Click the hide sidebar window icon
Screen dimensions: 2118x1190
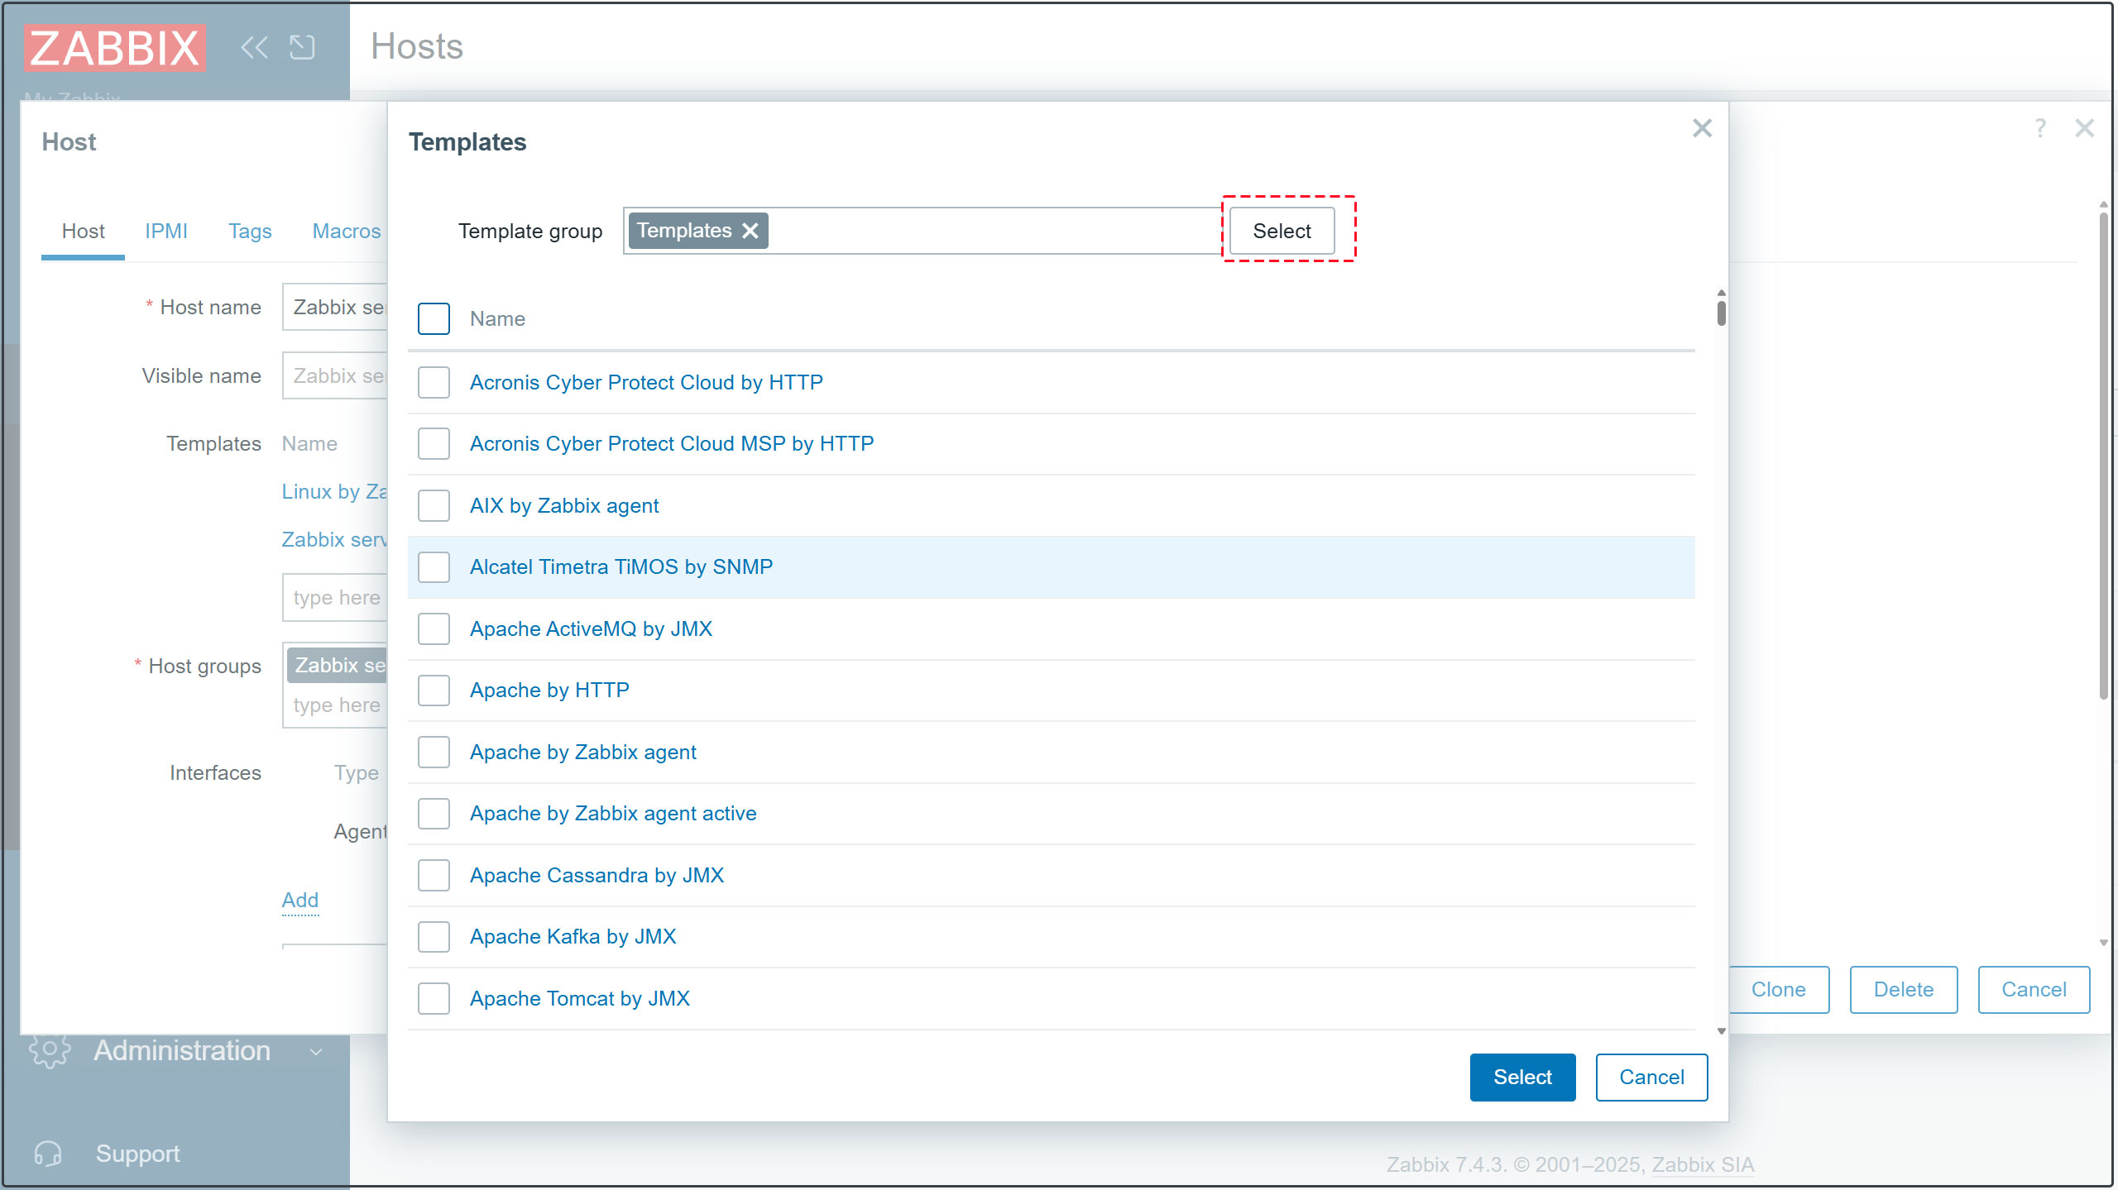tap(302, 47)
